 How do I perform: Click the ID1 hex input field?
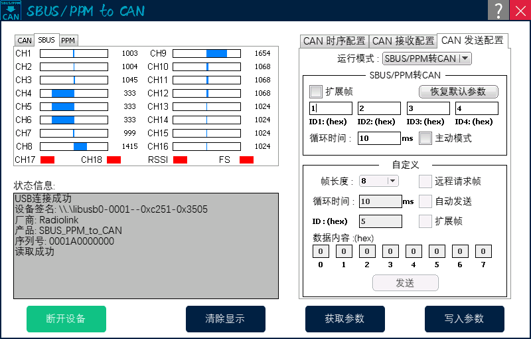[331, 108]
